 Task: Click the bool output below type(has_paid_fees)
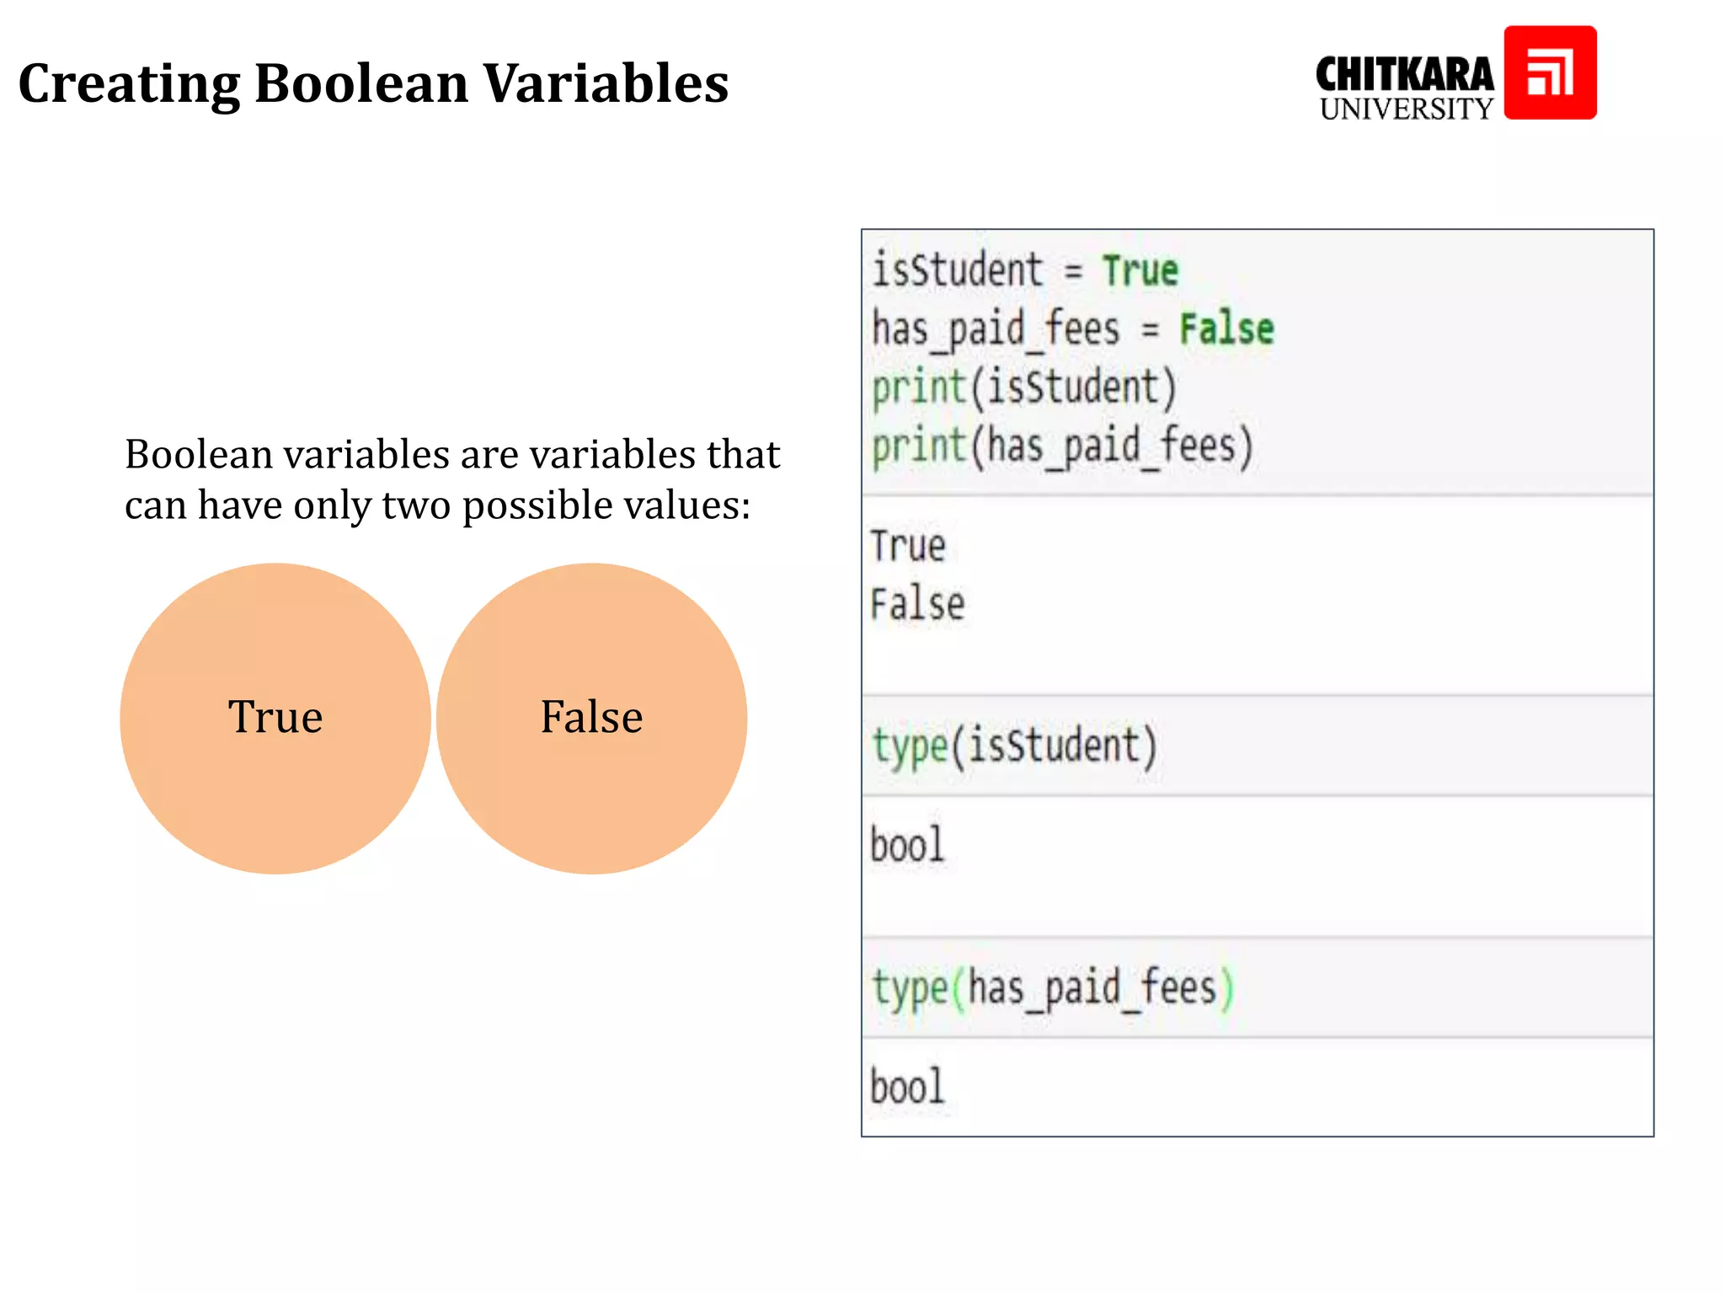(x=907, y=1087)
